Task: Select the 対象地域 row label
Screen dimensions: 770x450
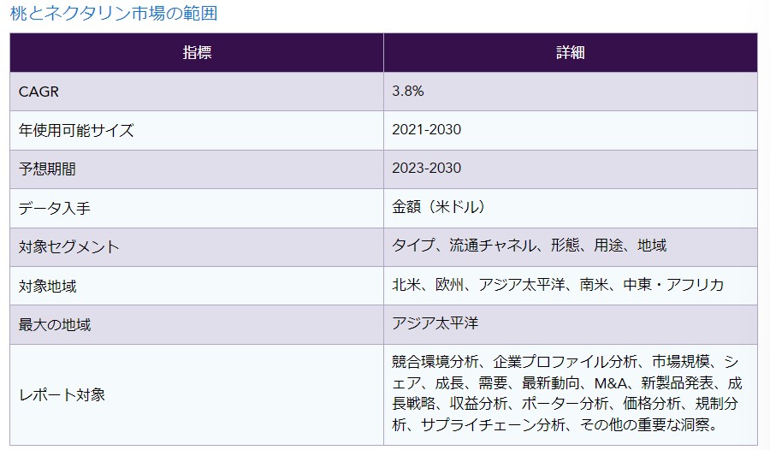Action: 47,286
